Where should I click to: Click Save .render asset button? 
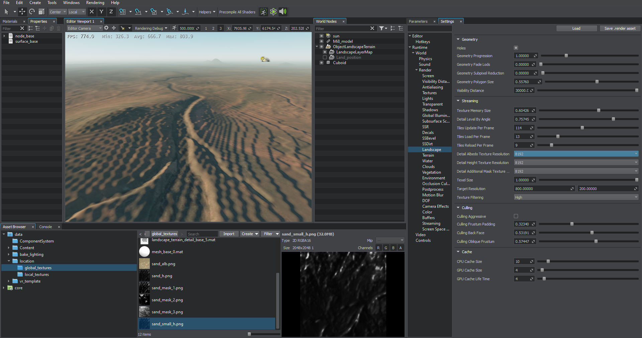coord(620,28)
